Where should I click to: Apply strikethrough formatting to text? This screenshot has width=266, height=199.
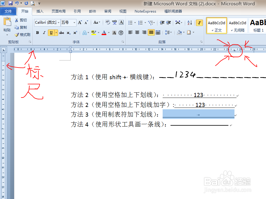pyautogui.click(x=62, y=33)
